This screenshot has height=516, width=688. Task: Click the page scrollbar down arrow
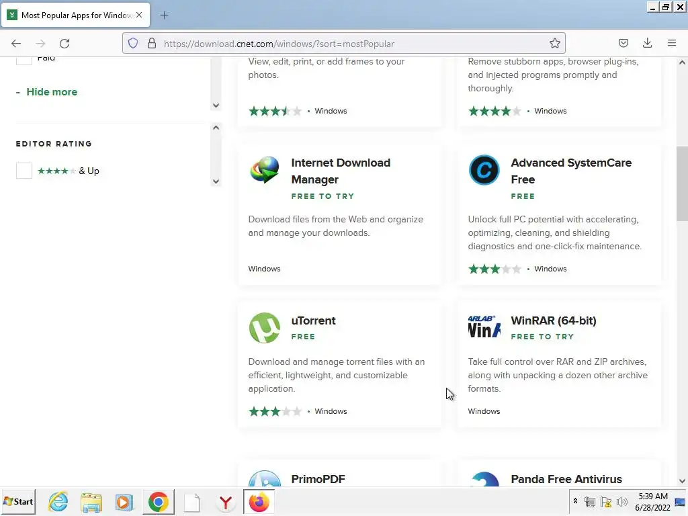pyautogui.click(x=682, y=481)
